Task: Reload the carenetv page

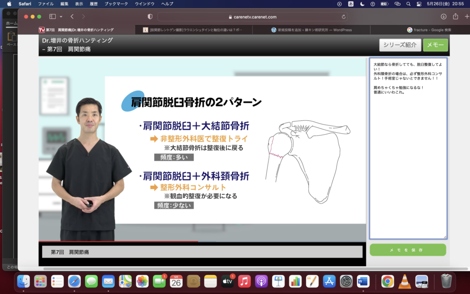Action: tap(343, 17)
